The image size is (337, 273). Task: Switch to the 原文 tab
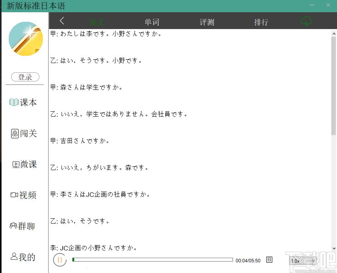pos(97,22)
